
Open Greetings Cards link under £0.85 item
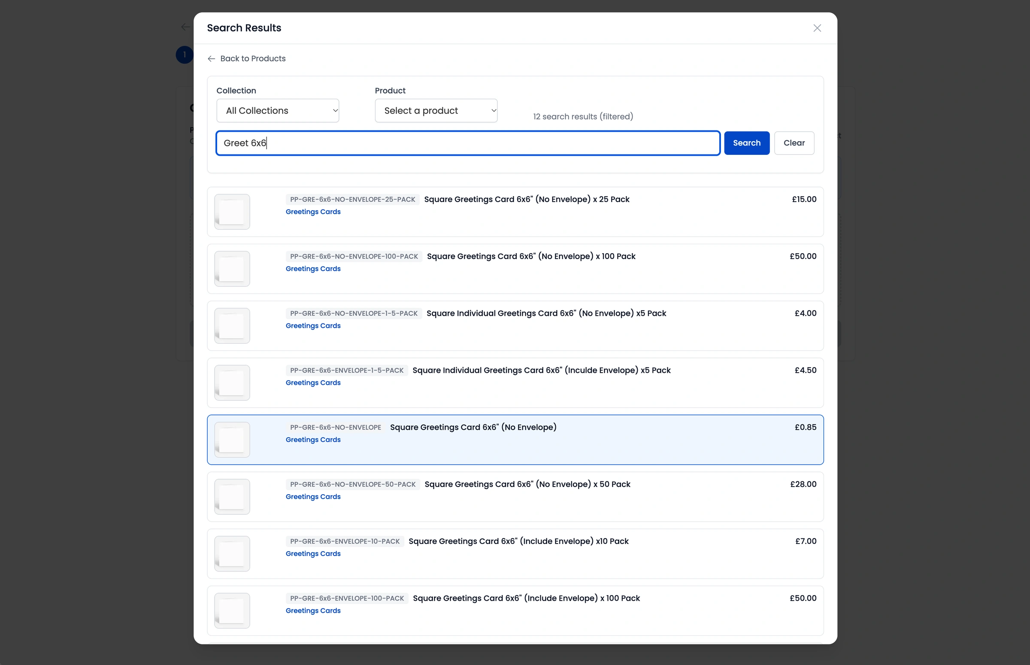(313, 440)
